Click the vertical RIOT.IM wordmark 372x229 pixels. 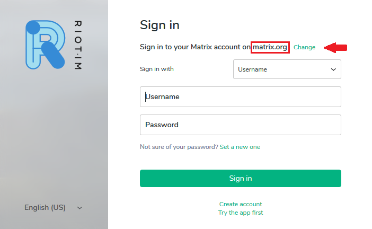(78, 45)
